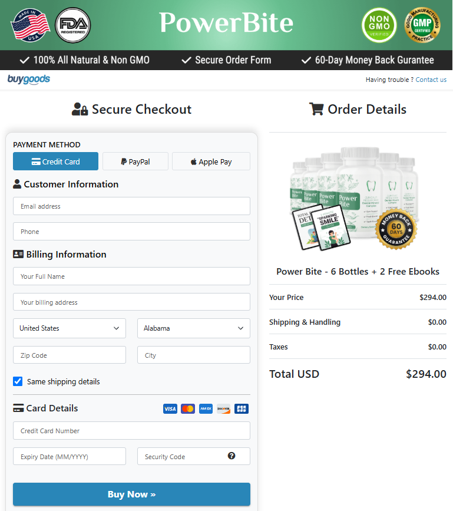
Task: Open the country dropdown
Action: pyautogui.click(x=69, y=328)
